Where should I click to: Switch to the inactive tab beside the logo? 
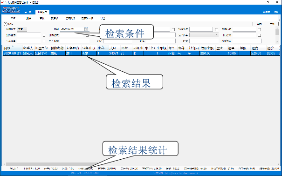28,12
